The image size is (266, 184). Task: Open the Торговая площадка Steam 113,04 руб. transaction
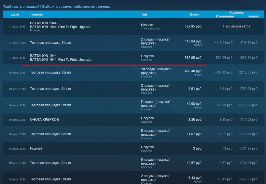[x=50, y=43]
